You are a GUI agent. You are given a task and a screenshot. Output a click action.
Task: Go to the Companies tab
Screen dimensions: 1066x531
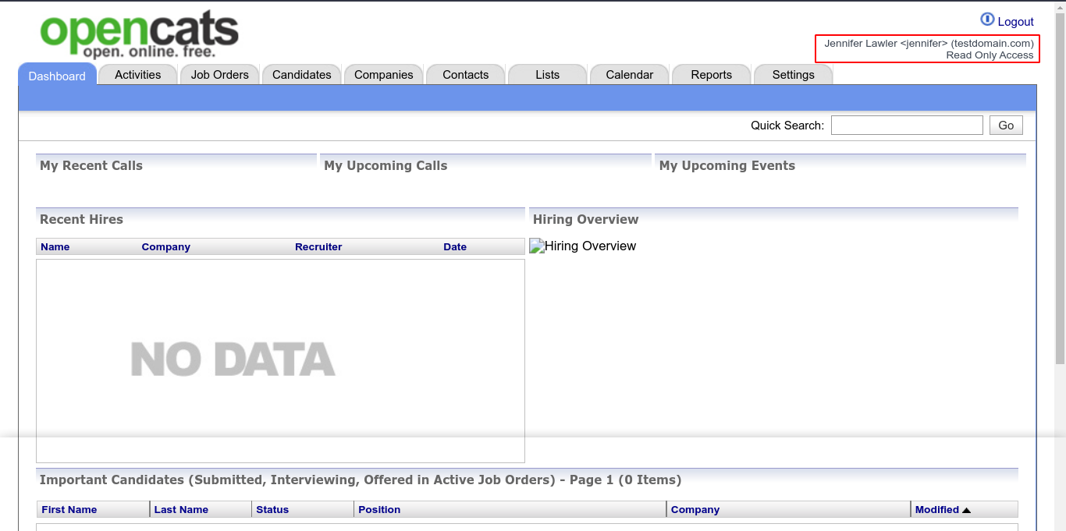tap(383, 75)
